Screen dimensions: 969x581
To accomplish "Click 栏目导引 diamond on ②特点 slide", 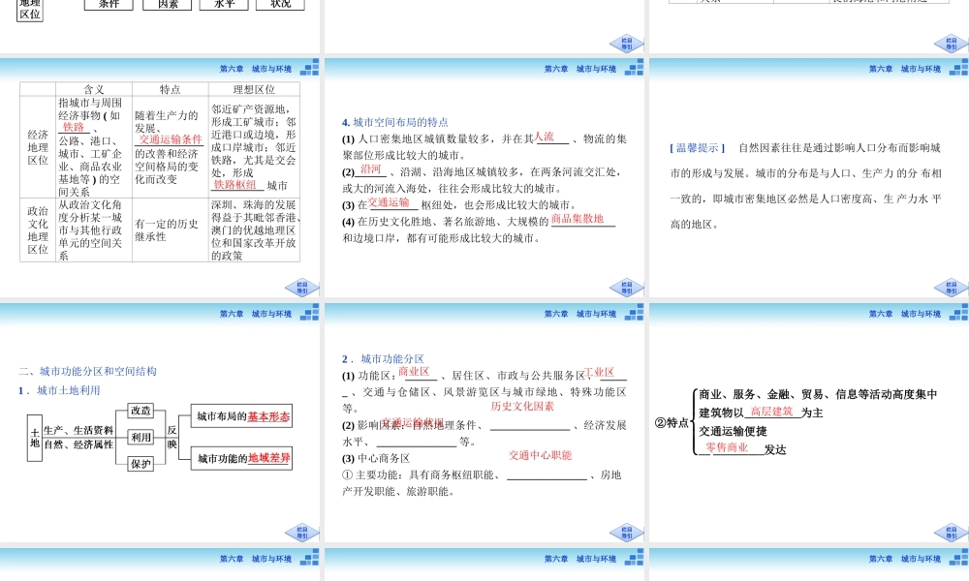I will (952, 533).
